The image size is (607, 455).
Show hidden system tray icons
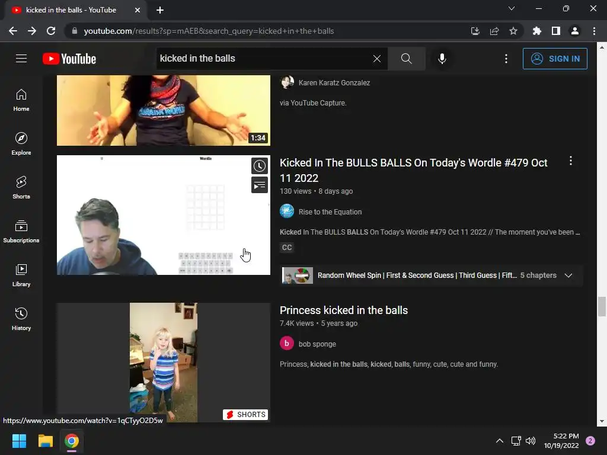500,441
